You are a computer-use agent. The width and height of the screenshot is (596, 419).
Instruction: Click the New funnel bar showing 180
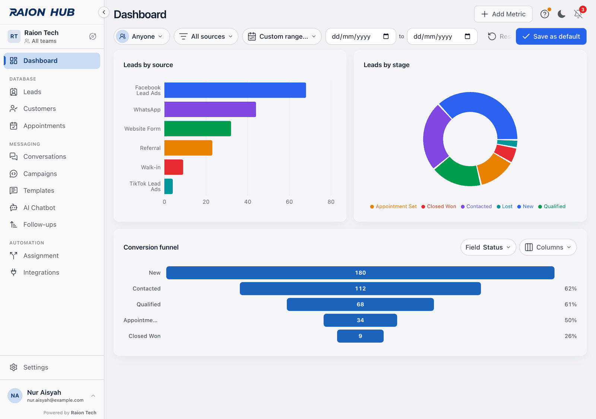(x=360, y=273)
